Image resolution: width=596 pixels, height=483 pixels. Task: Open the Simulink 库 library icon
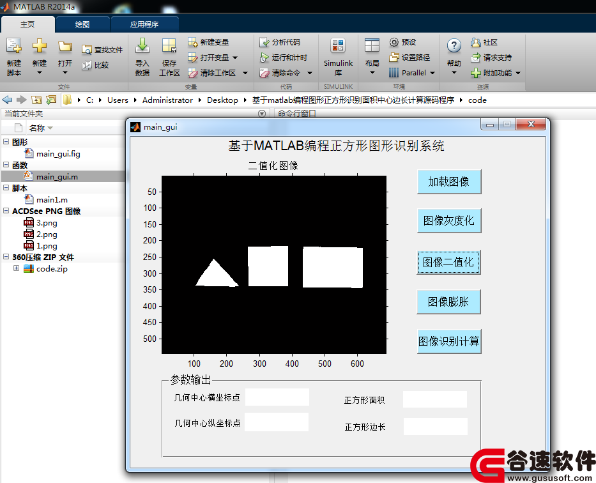[338, 46]
